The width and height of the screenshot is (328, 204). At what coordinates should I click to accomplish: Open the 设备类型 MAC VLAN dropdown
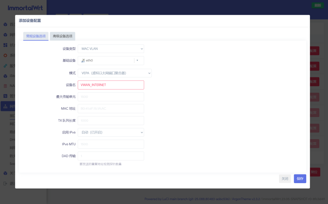click(x=111, y=49)
